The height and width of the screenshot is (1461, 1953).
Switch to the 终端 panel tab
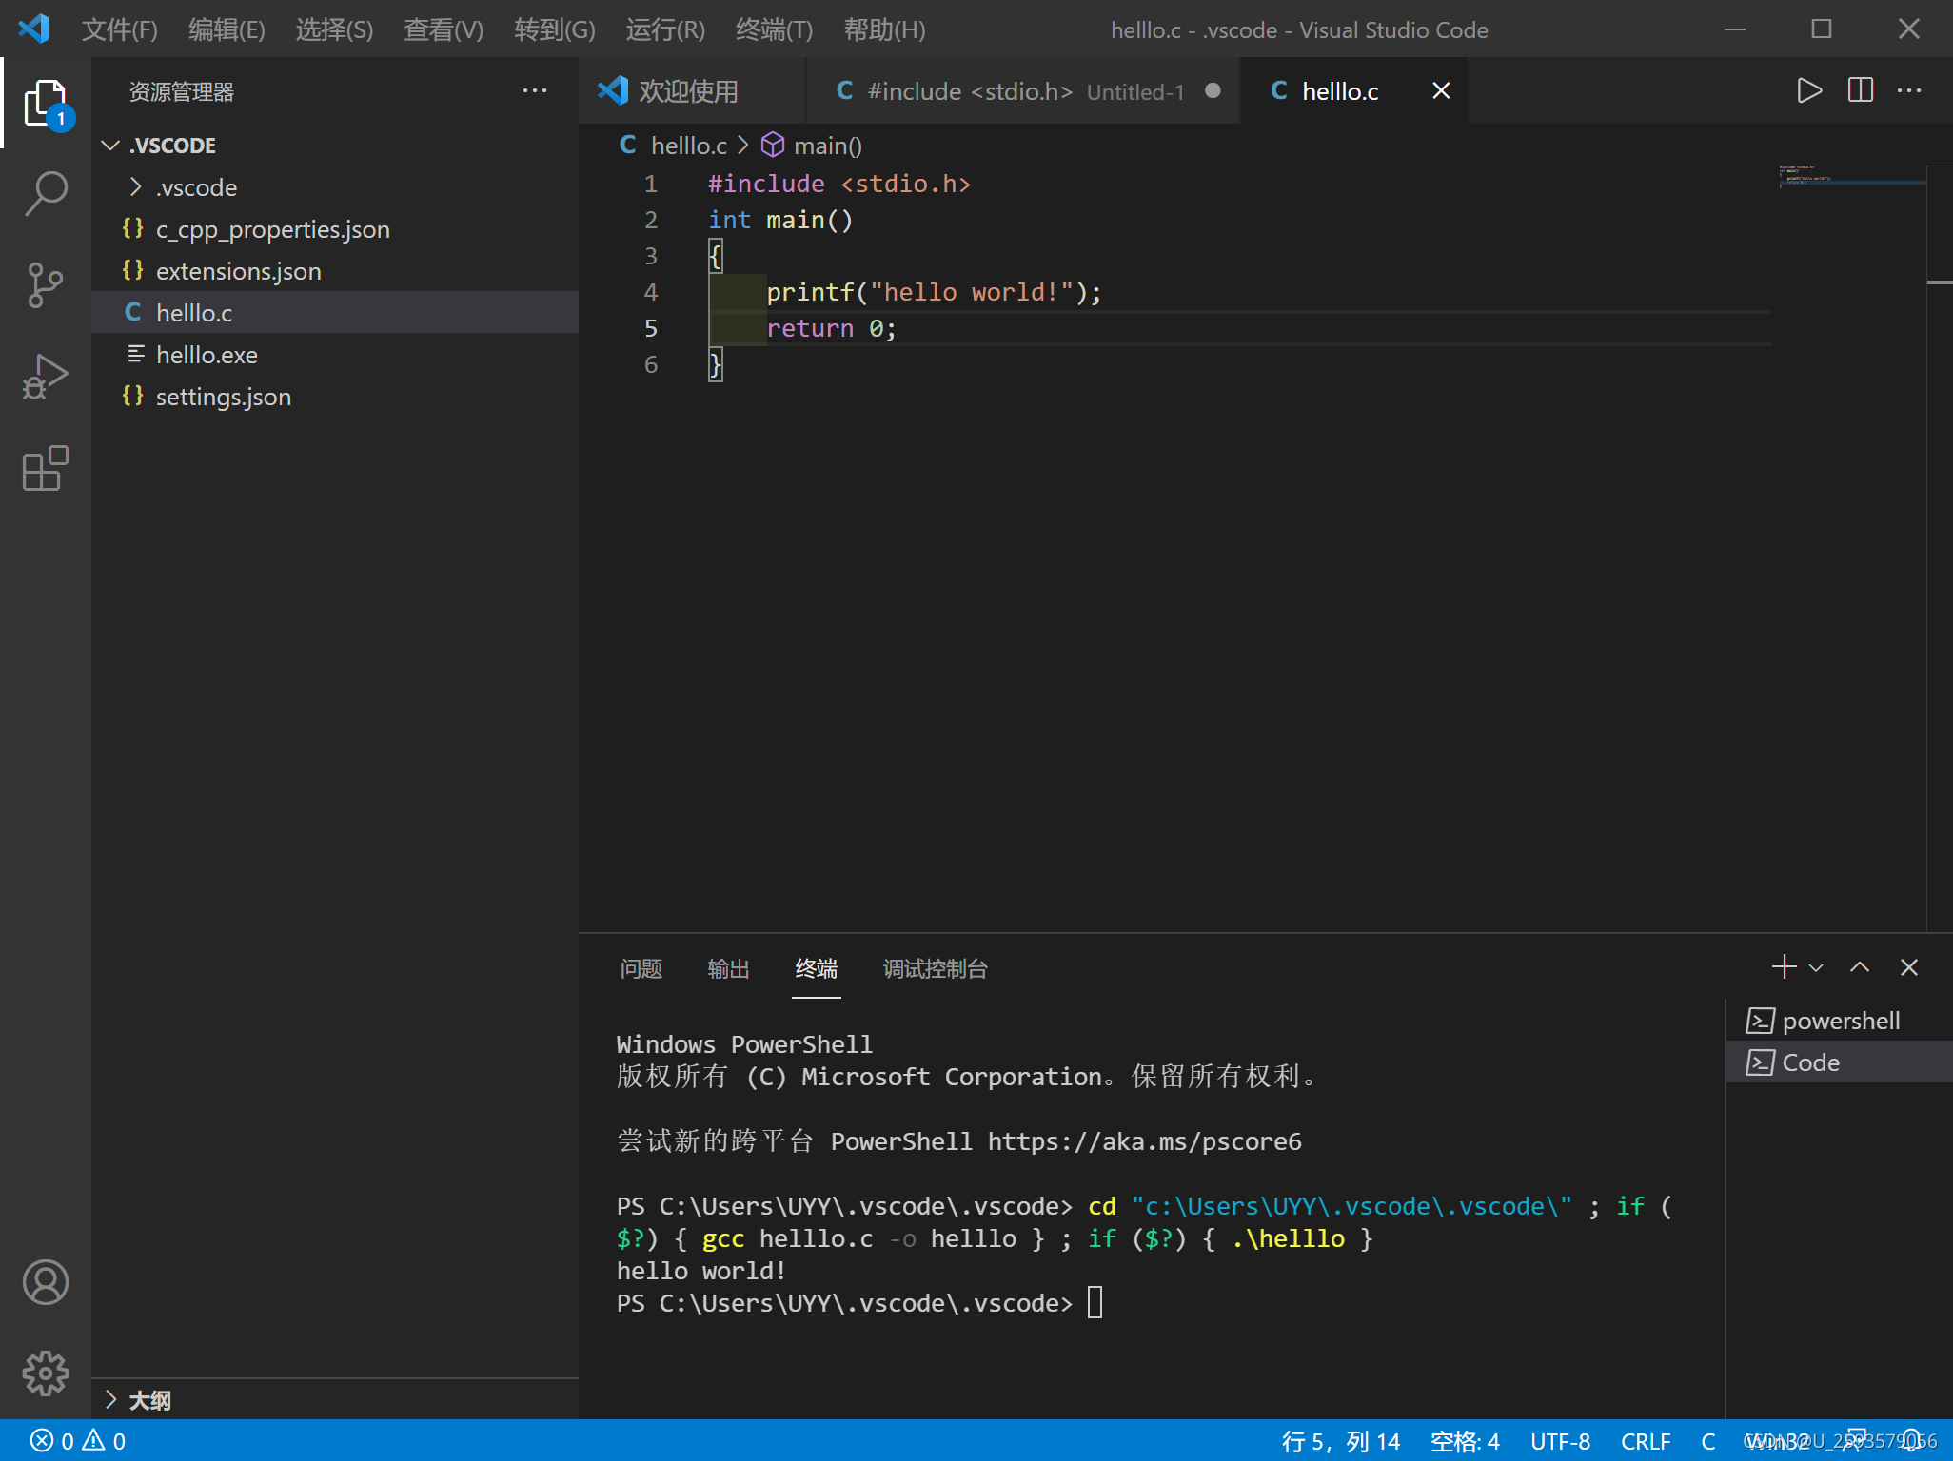(816, 968)
